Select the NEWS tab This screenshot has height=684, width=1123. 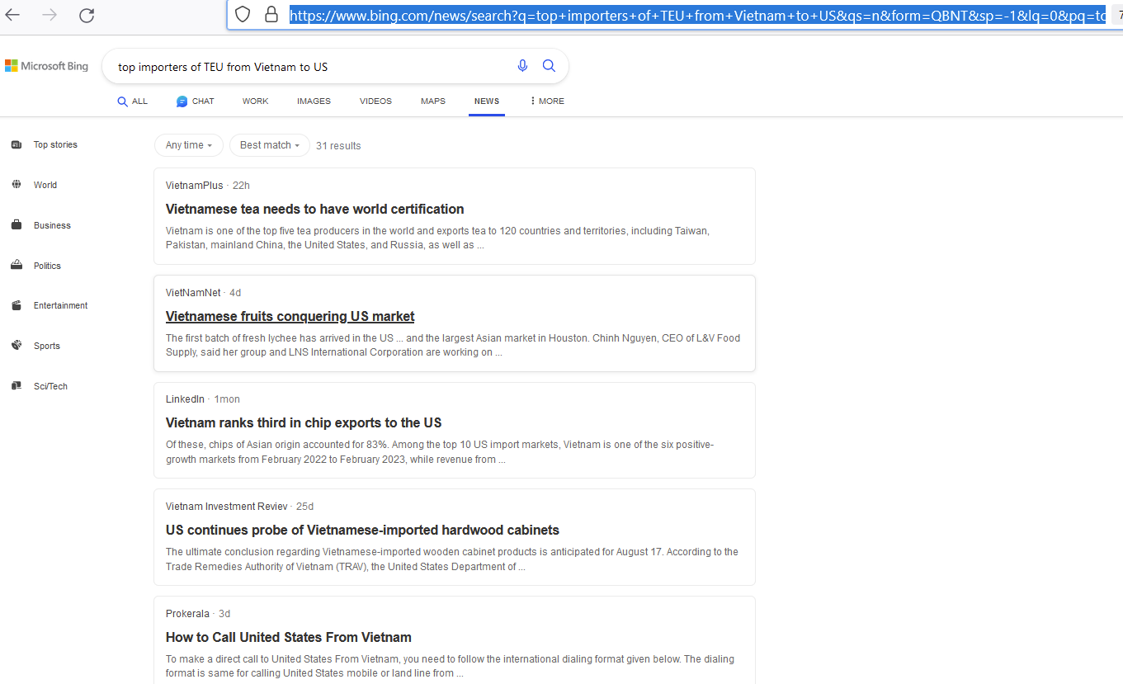coord(487,101)
